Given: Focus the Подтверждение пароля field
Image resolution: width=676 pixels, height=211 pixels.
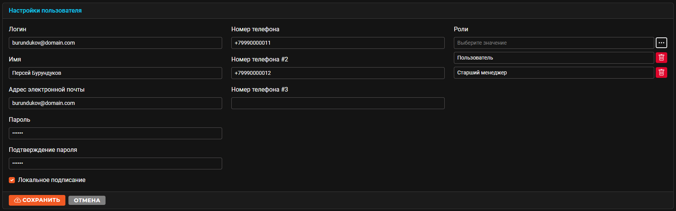Looking at the screenshot, I should click(x=115, y=163).
